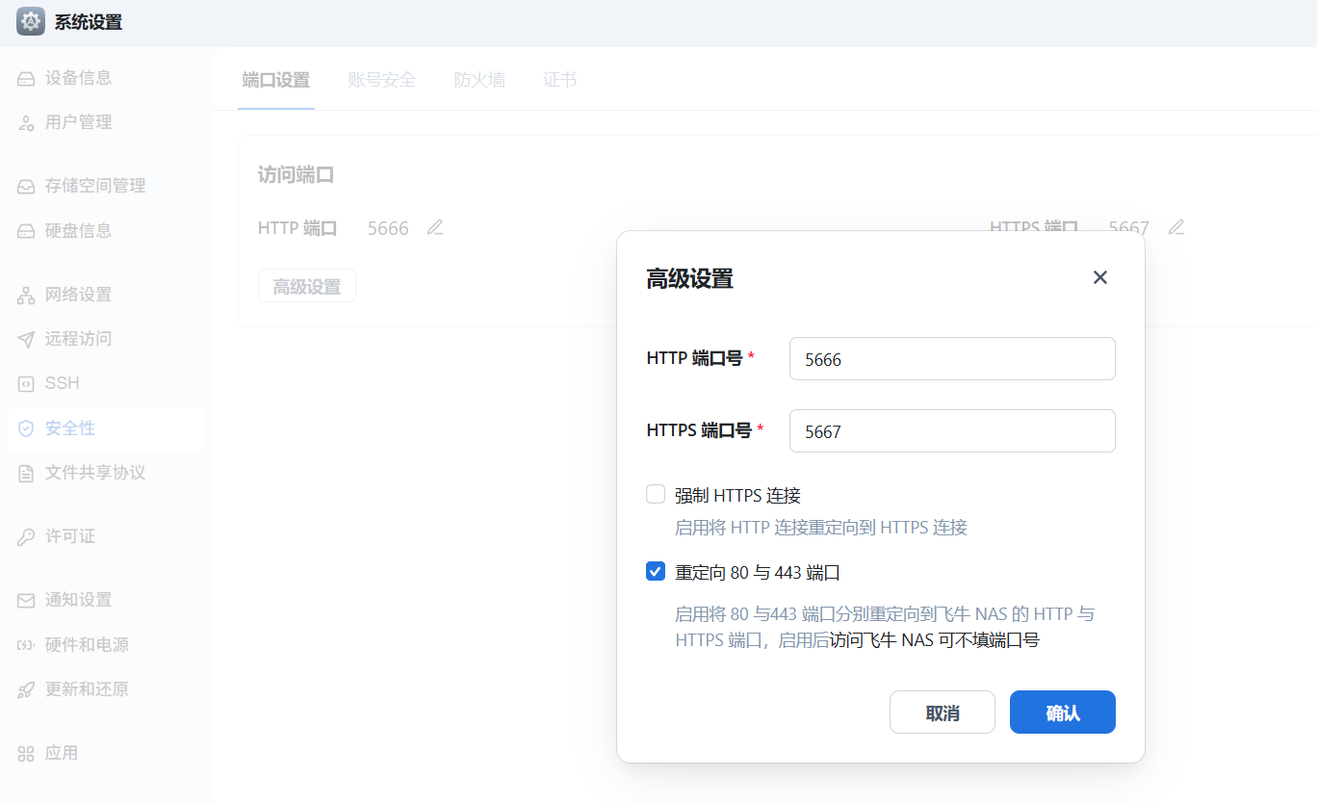
Task: Click the pencil icon beside HTTP 端口 5666
Action: point(435,228)
